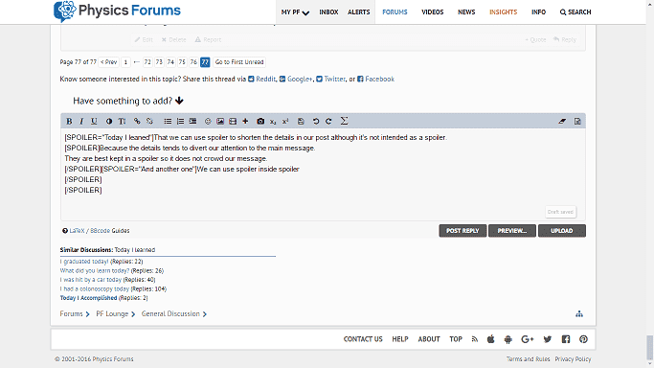Viewport: 654px width, 368px height.
Task: Go to the VIDEOS tab
Action: pos(432,12)
